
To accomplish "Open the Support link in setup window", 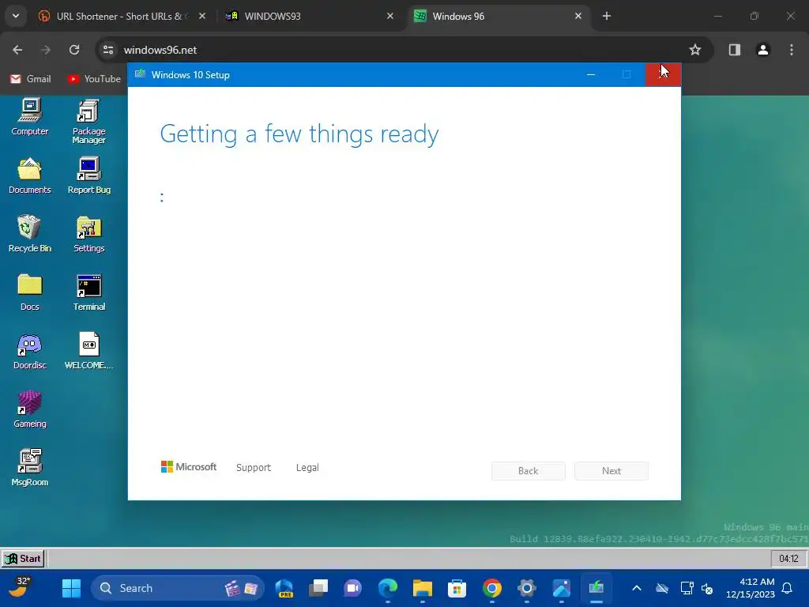I will tap(254, 468).
